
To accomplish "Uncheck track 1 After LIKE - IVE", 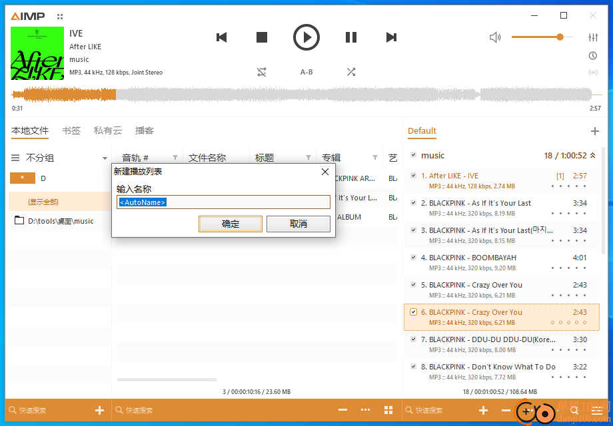I will [413, 176].
